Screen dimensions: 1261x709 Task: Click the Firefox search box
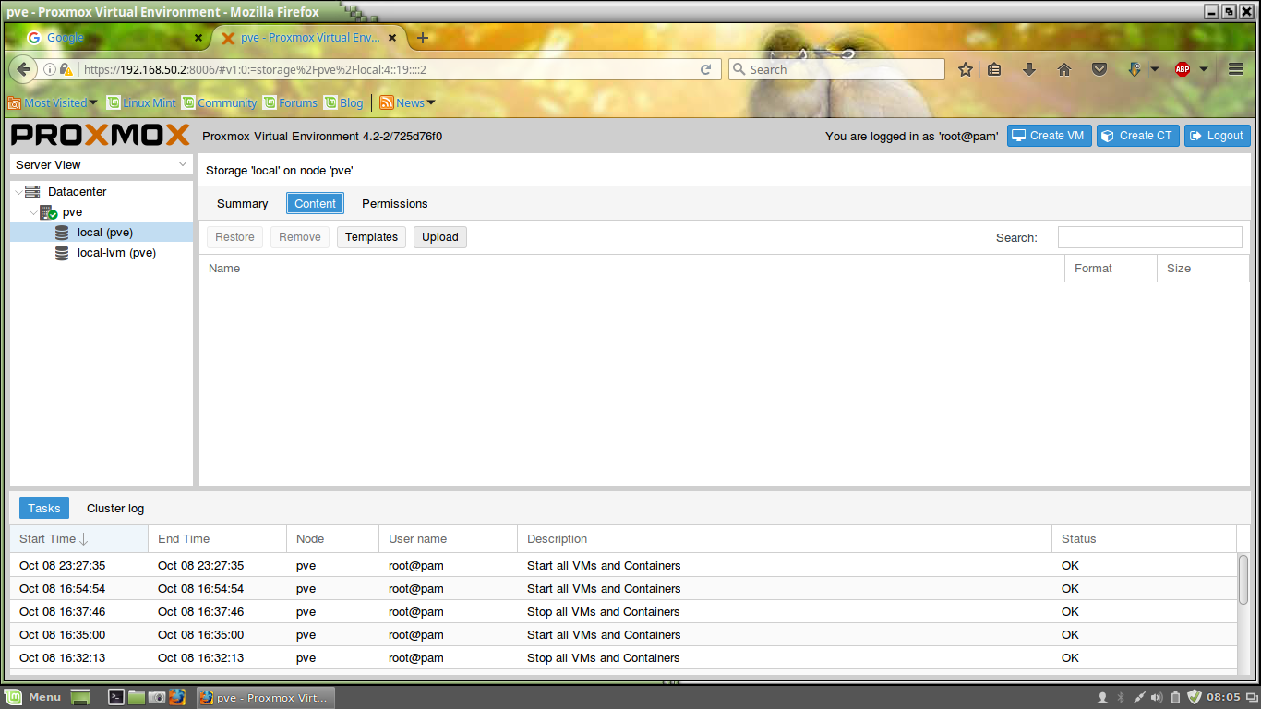click(x=836, y=69)
